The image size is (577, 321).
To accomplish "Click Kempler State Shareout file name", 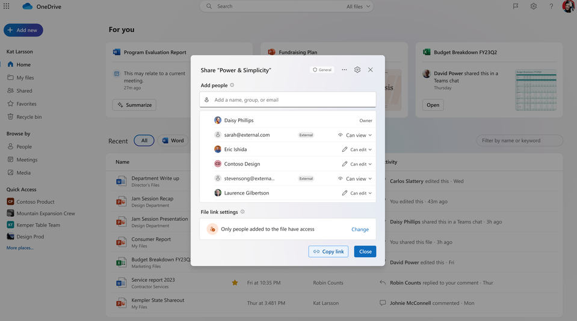I will coord(158,300).
